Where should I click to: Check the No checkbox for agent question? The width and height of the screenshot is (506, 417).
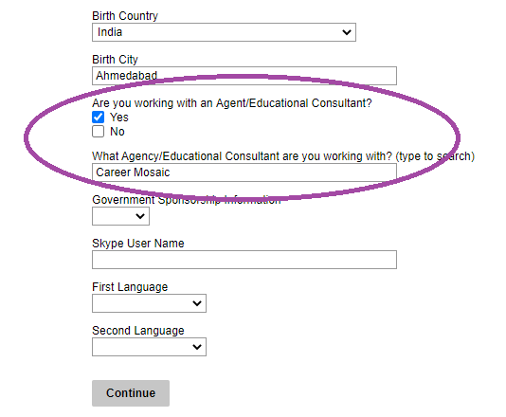99,132
